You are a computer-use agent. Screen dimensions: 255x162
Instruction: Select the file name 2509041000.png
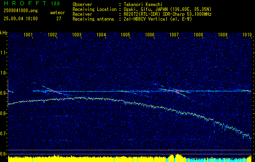point(21,11)
